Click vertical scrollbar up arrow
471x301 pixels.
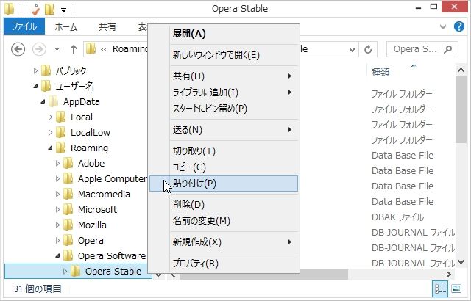461,70
